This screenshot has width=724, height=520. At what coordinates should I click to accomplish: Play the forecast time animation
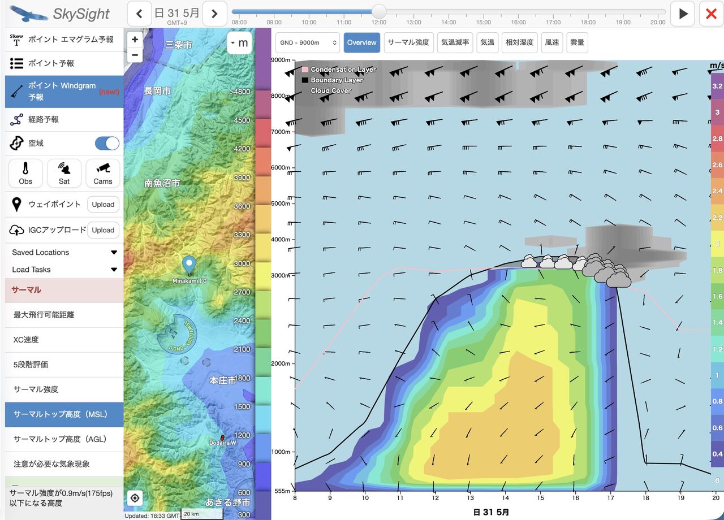pos(683,14)
